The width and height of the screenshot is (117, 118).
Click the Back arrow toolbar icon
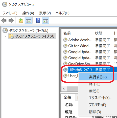tap(4, 20)
